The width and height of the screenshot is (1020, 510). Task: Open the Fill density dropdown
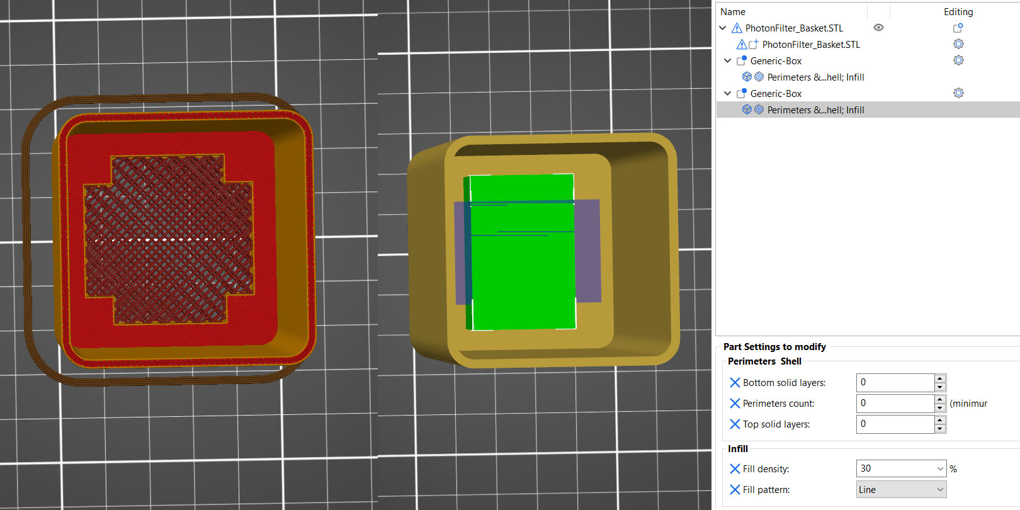(x=940, y=469)
